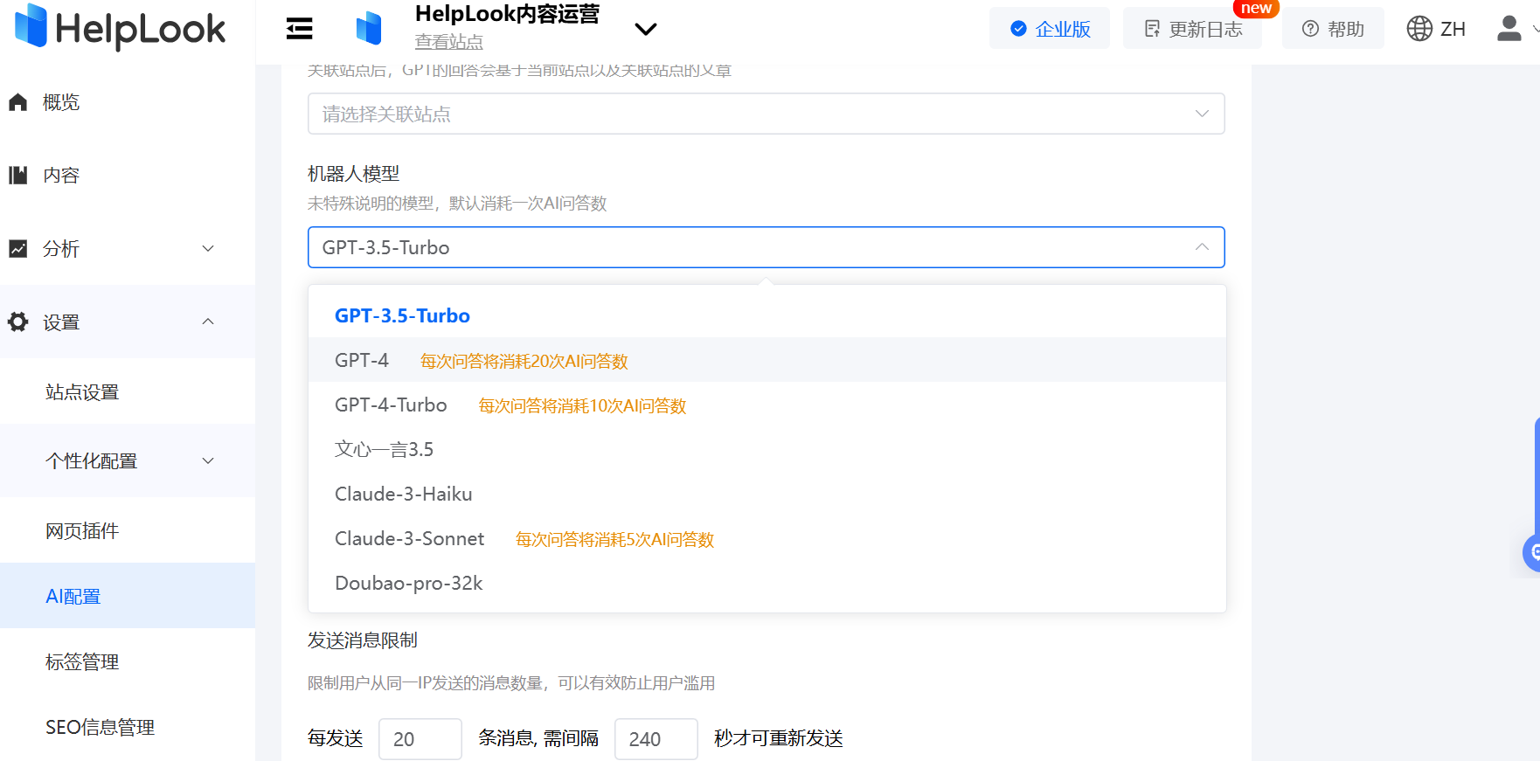Choose the GPT-4 model option
The image size is (1540, 761).
pos(767,360)
